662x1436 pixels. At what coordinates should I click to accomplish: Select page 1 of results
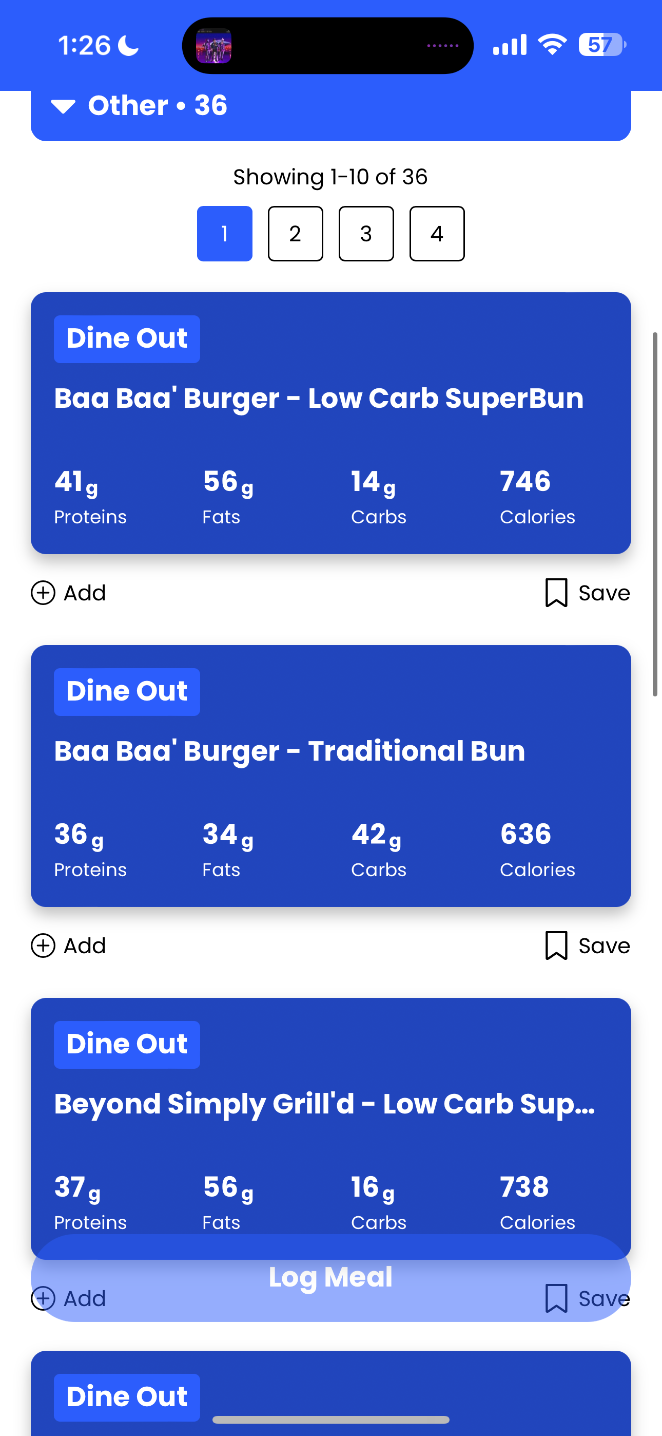(x=225, y=234)
